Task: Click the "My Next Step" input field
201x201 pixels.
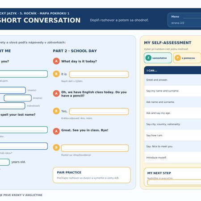Action: point(174,182)
